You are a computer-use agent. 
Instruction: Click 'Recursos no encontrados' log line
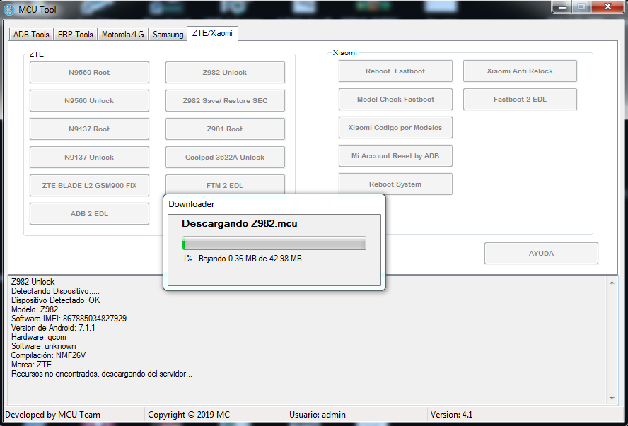coord(102,374)
